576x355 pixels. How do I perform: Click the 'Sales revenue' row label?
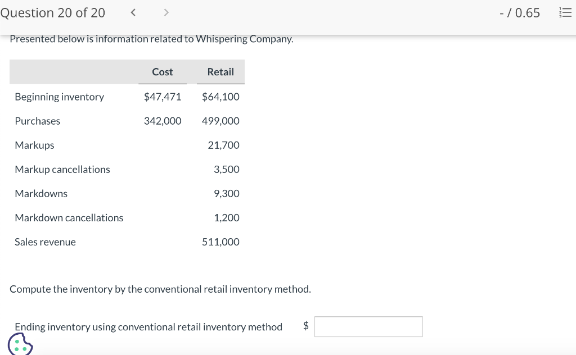(45, 242)
